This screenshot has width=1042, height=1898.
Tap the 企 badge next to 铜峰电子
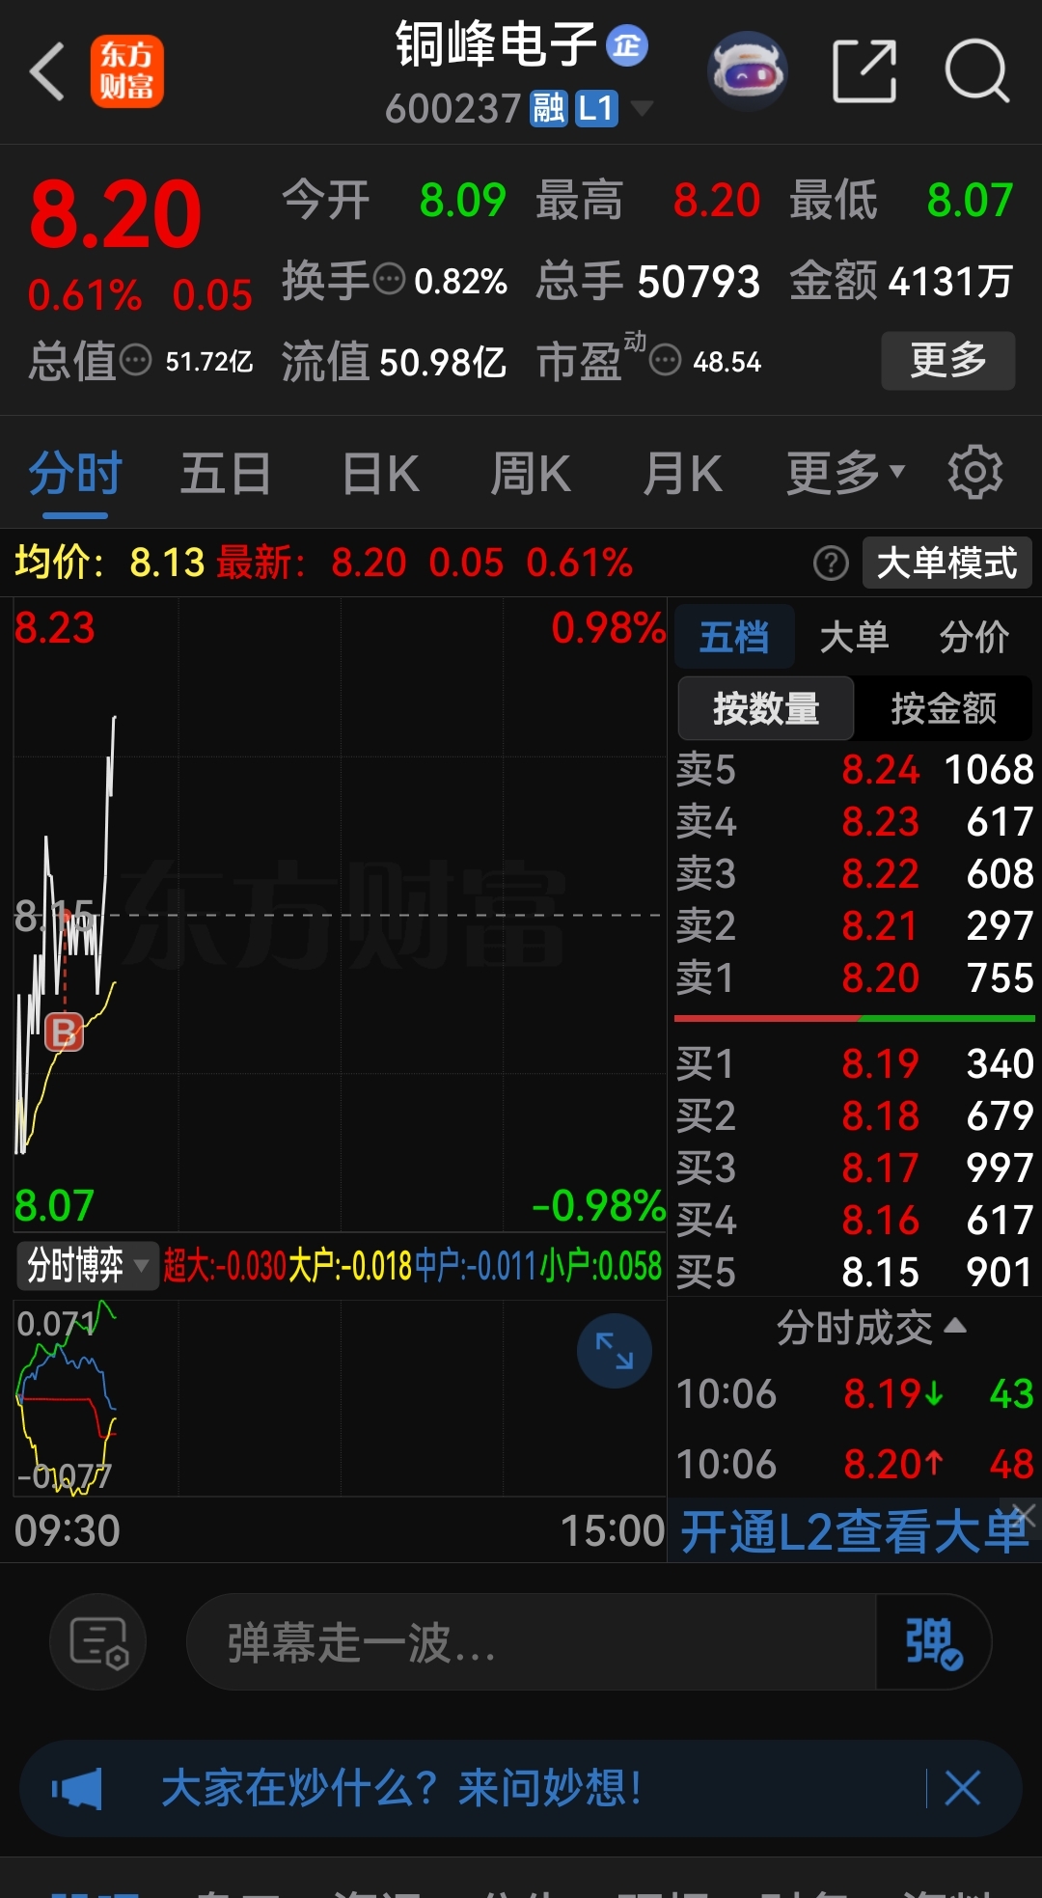coord(627,45)
